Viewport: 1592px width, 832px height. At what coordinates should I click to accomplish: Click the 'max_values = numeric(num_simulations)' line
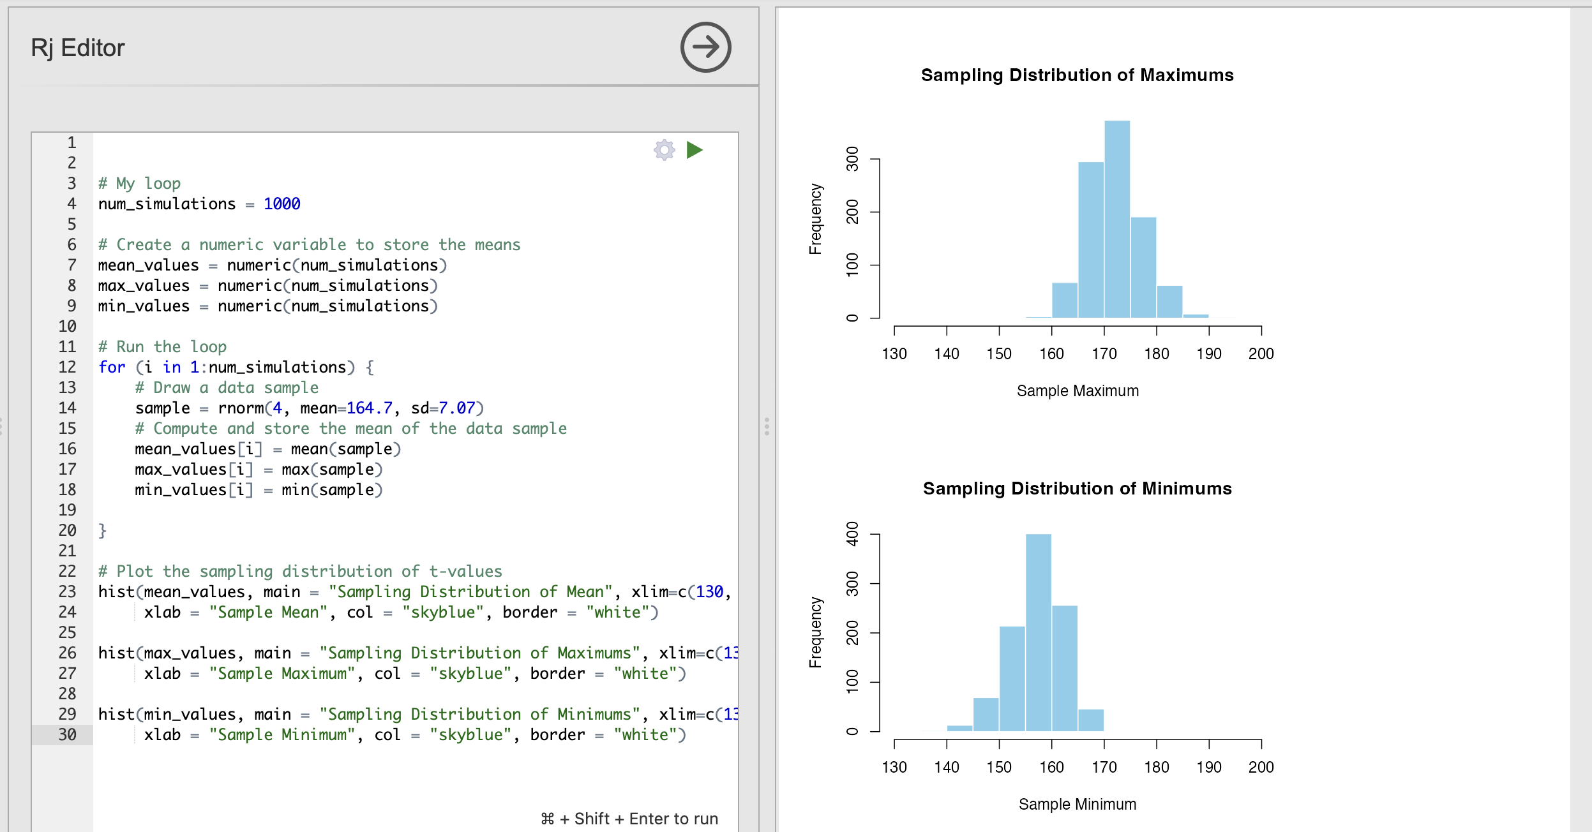pos(268,285)
